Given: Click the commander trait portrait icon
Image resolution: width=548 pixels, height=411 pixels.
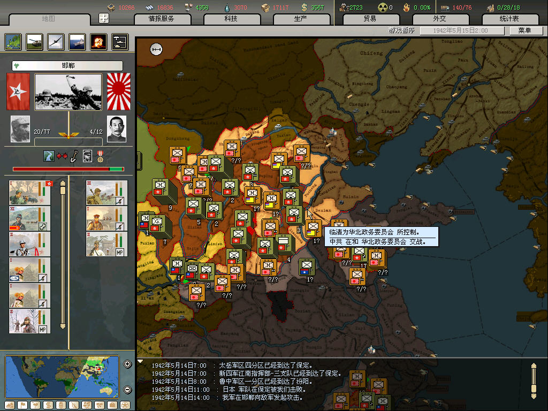Looking at the screenshot, I should click(x=87, y=156).
